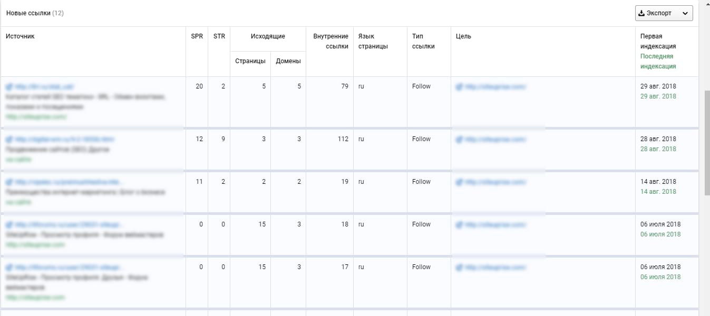Viewport: 710px width, 316px height.
Task: Click the Новые ссылки (12) heading
Action: coord(35,13)
